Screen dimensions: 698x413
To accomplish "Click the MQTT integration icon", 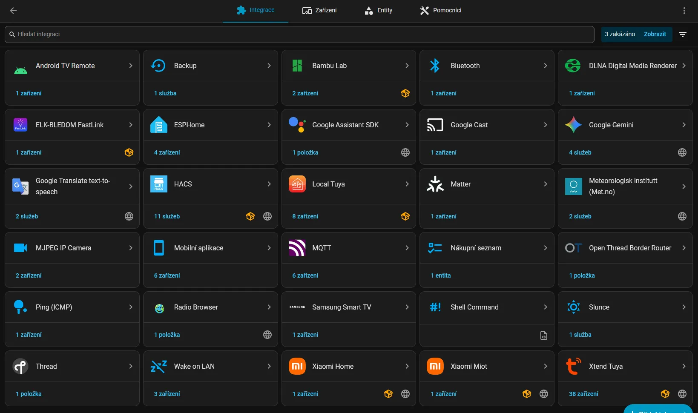I will tap(297, 248).
